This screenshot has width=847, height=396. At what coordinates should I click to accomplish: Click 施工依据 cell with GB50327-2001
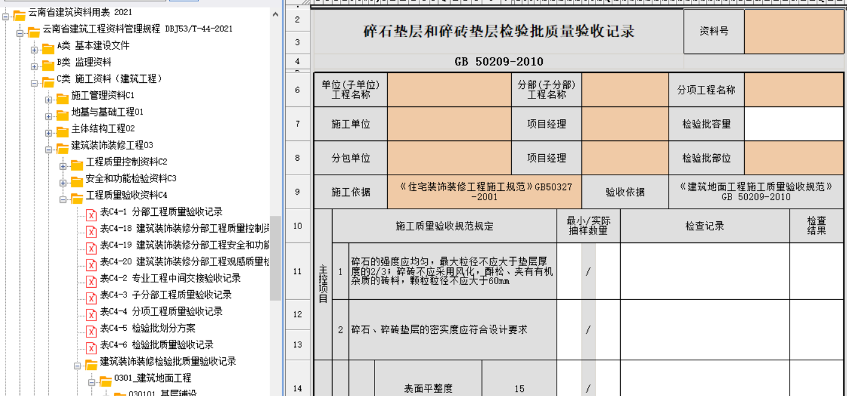[485, 192]
